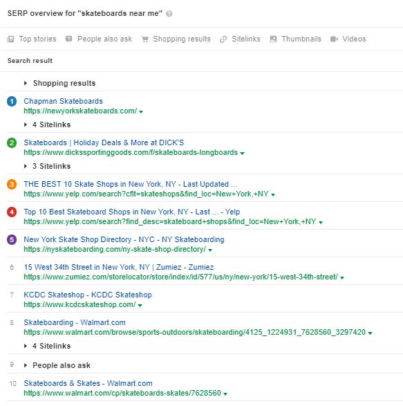Click the blue position 1 badge
This screenshot has width=403, height=406.
(x=12, y=101)
